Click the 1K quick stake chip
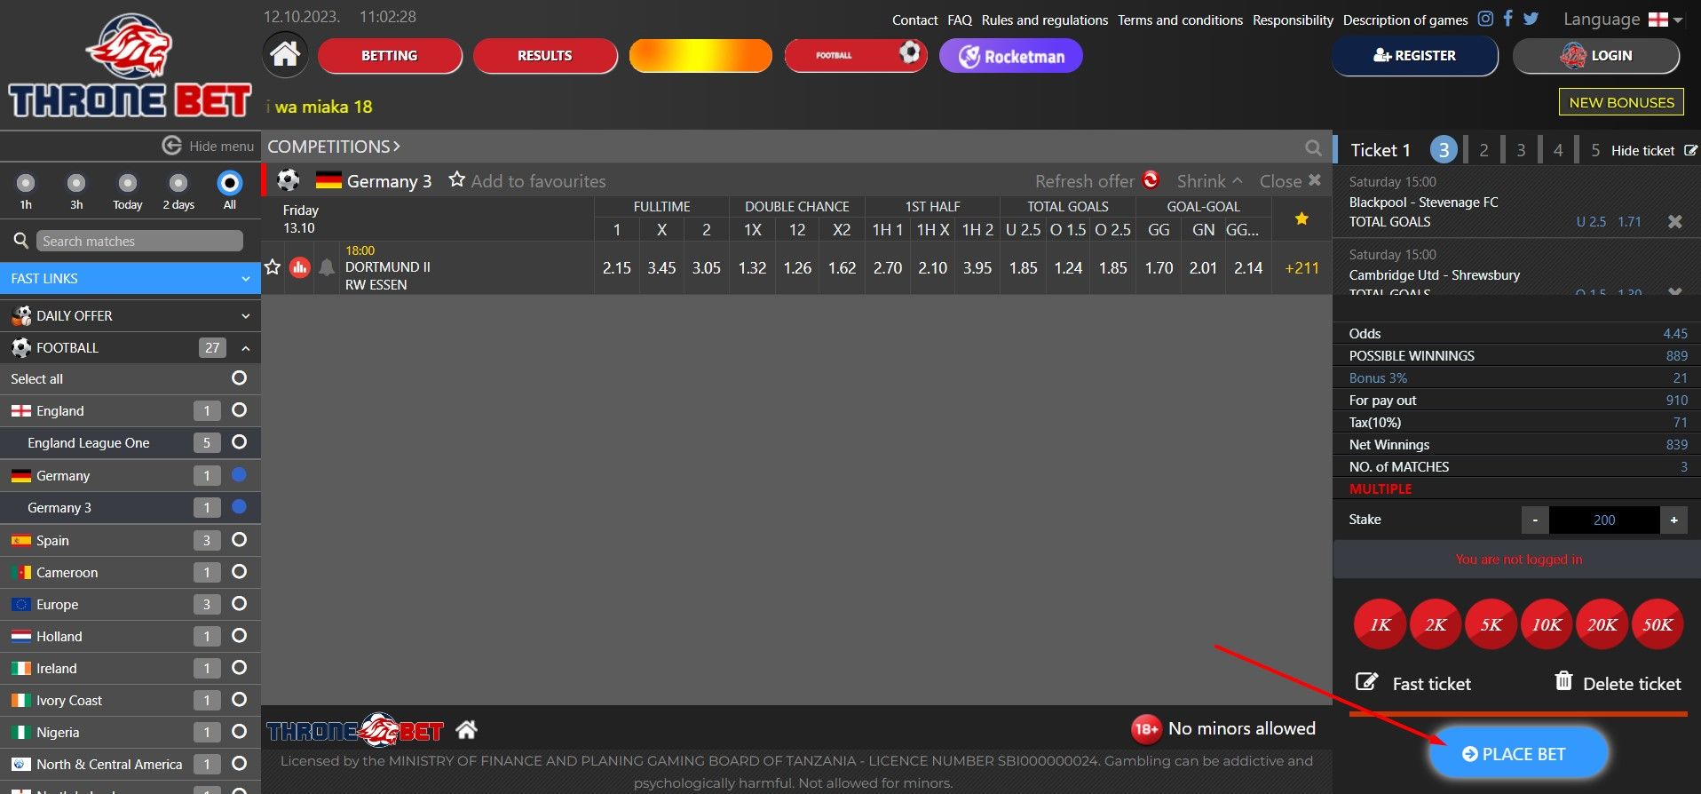Screen dimensions: 1701x794 pos(1380,624)
